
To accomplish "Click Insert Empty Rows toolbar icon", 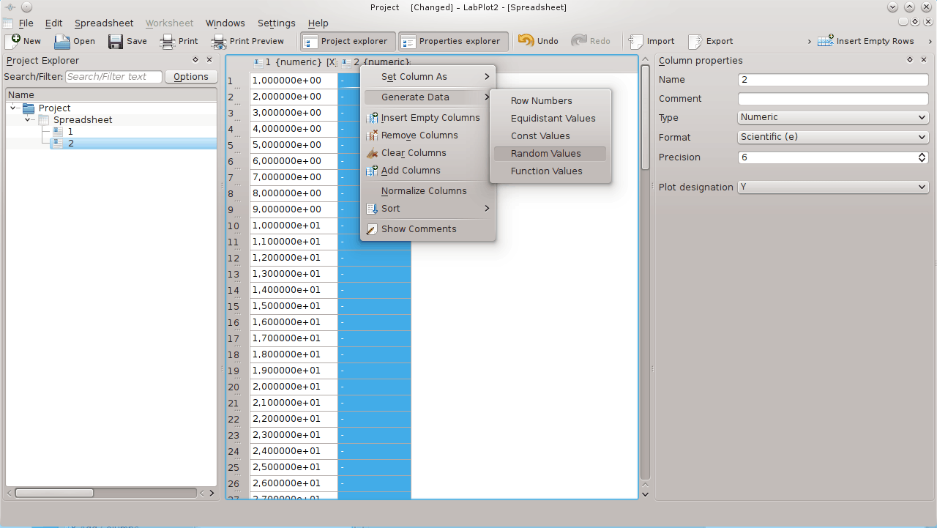I will tap(825, 41).
